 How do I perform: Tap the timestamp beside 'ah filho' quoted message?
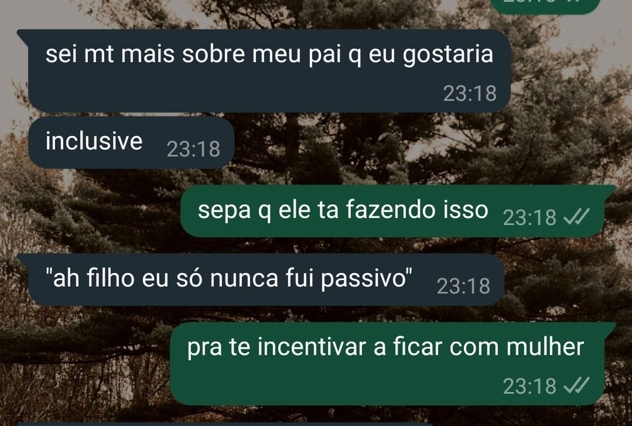pos(463,286)
